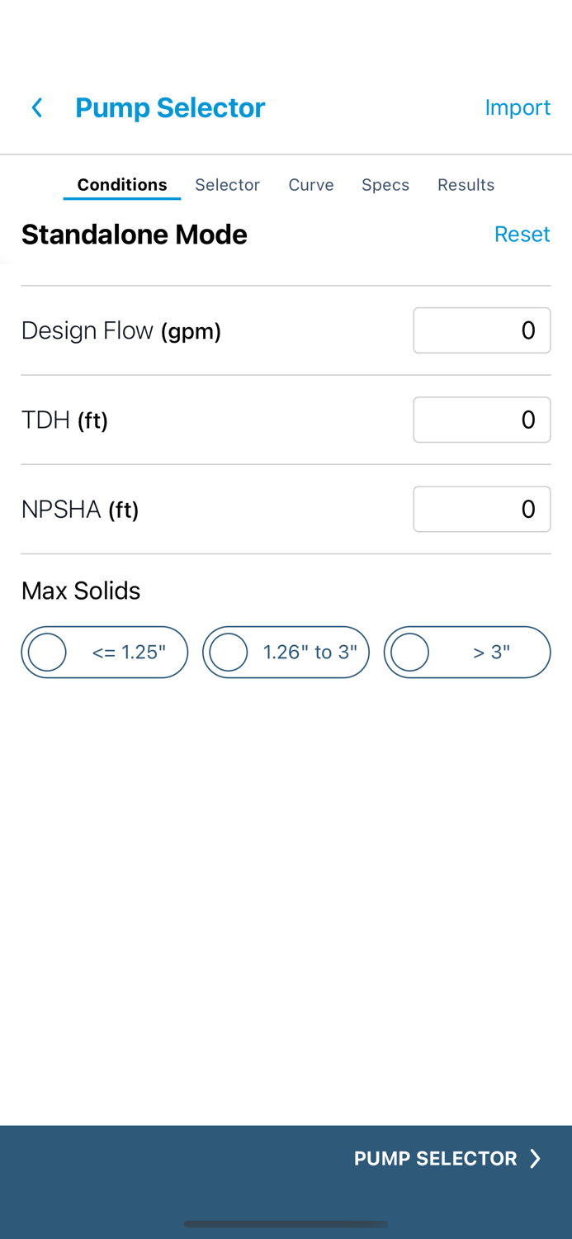This screenshot has width=572, height=1239.
Task: Reset the standalone mode conditions
Action: coord(522,234)
